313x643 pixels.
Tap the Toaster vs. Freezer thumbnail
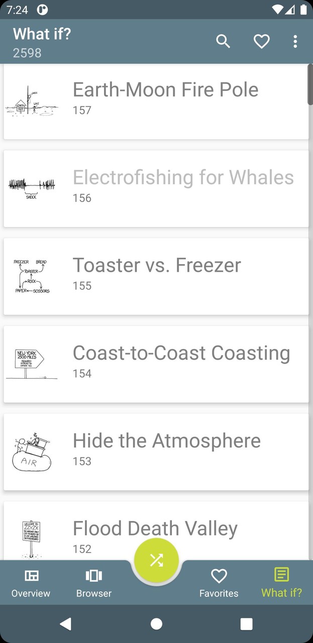(32, 277)
